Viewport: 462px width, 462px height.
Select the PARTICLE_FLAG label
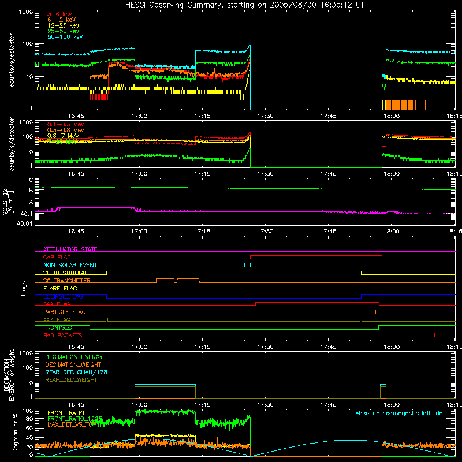tap(65, 311)
